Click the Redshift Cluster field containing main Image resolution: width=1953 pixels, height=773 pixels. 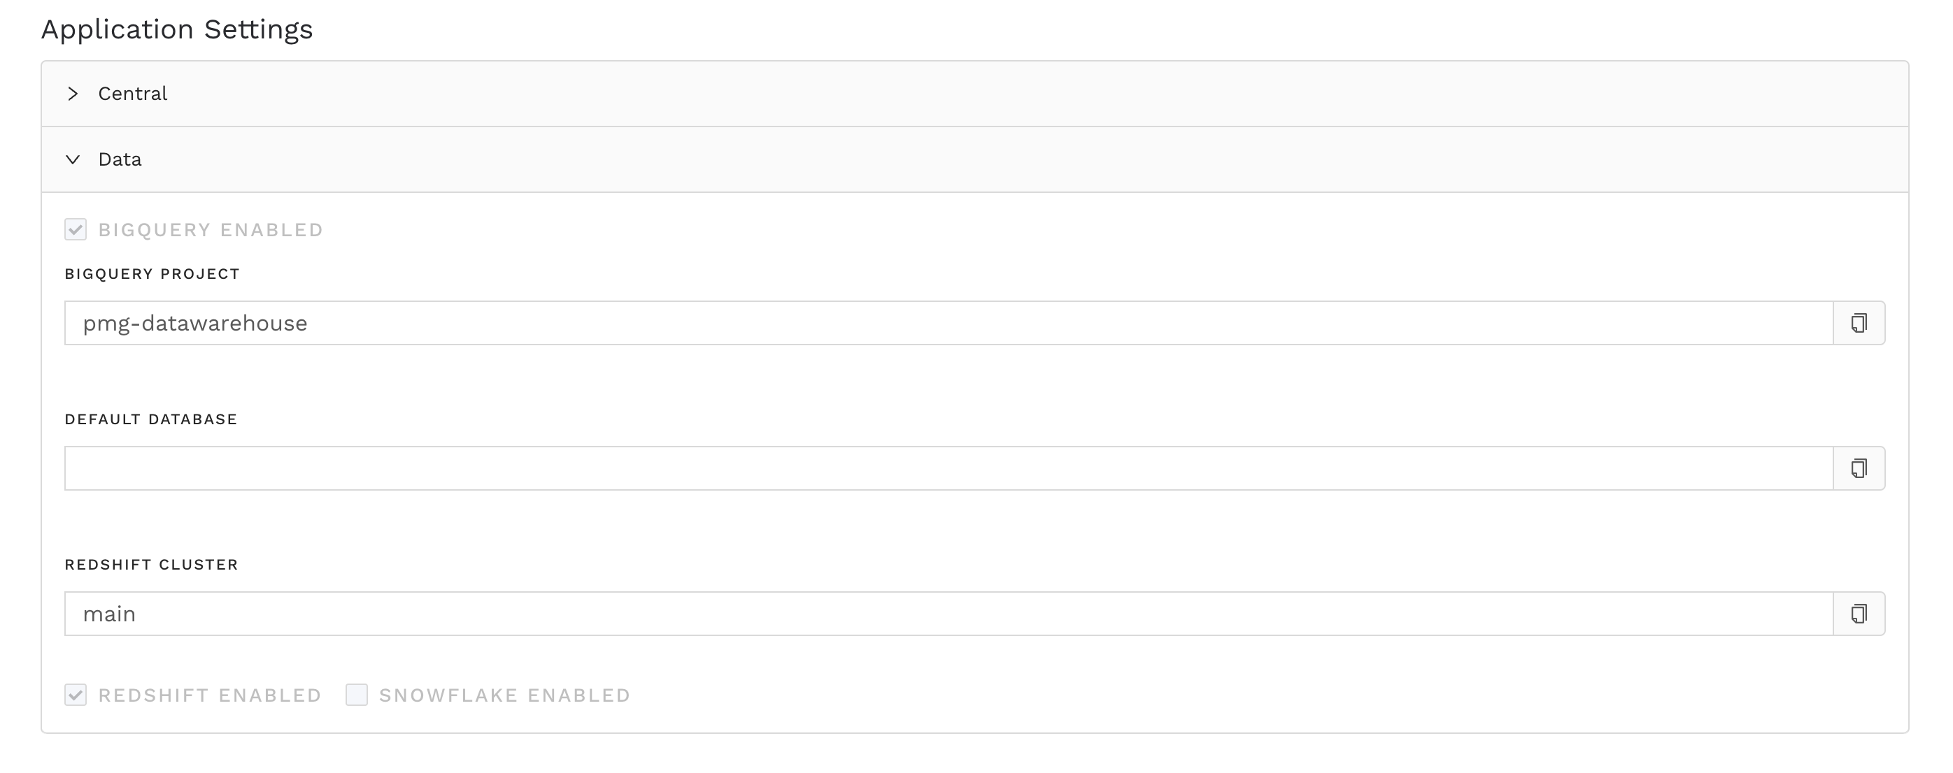pos(948,614)
